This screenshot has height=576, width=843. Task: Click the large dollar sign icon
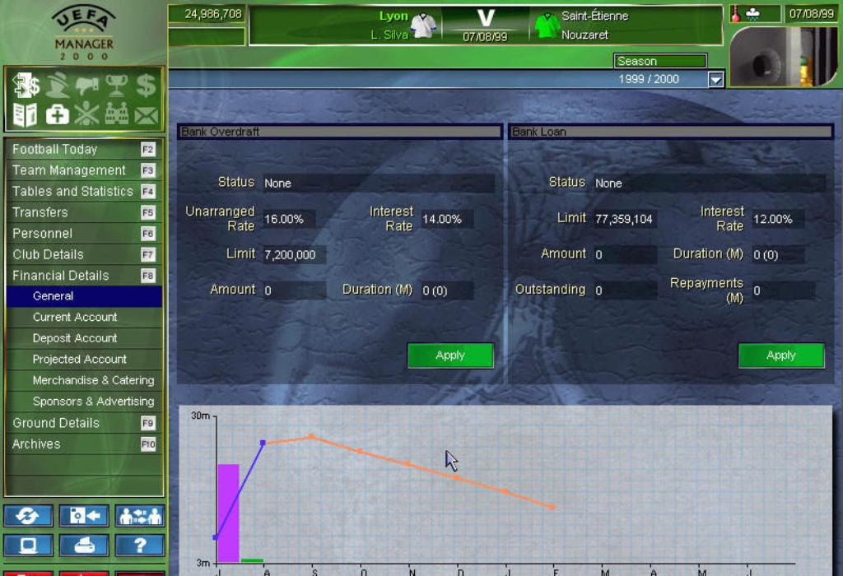coord(146,86)
